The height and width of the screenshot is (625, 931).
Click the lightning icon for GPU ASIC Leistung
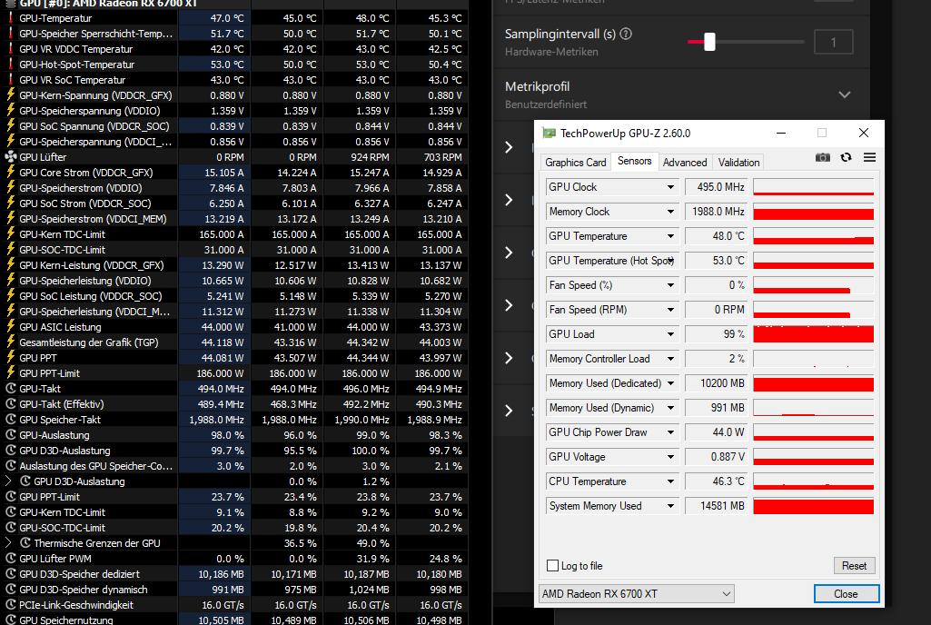point(11,327)
